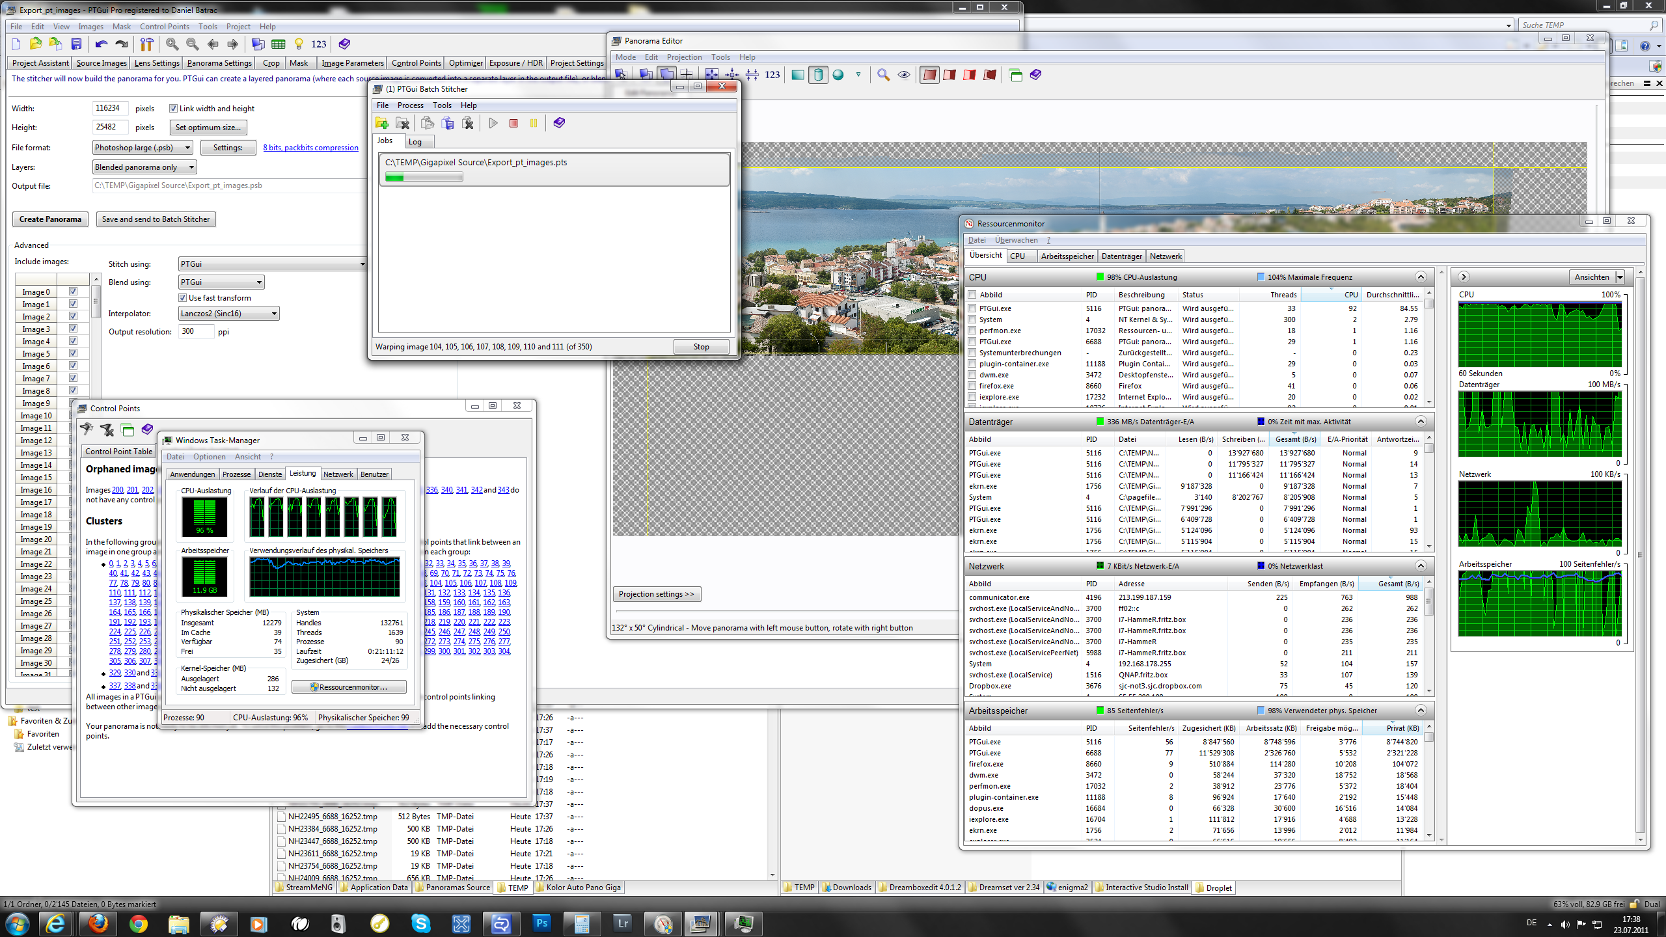Toggle Use fast transform checkbox
The height and width of the screenshot is (937, 1666).
click(183, 298)
